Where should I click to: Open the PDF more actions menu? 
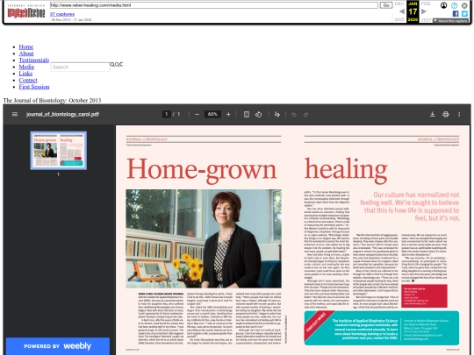click(x=459, y=114)
